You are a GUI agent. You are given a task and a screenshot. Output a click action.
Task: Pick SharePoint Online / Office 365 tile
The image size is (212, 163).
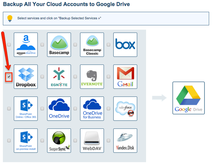pos(26,109)
